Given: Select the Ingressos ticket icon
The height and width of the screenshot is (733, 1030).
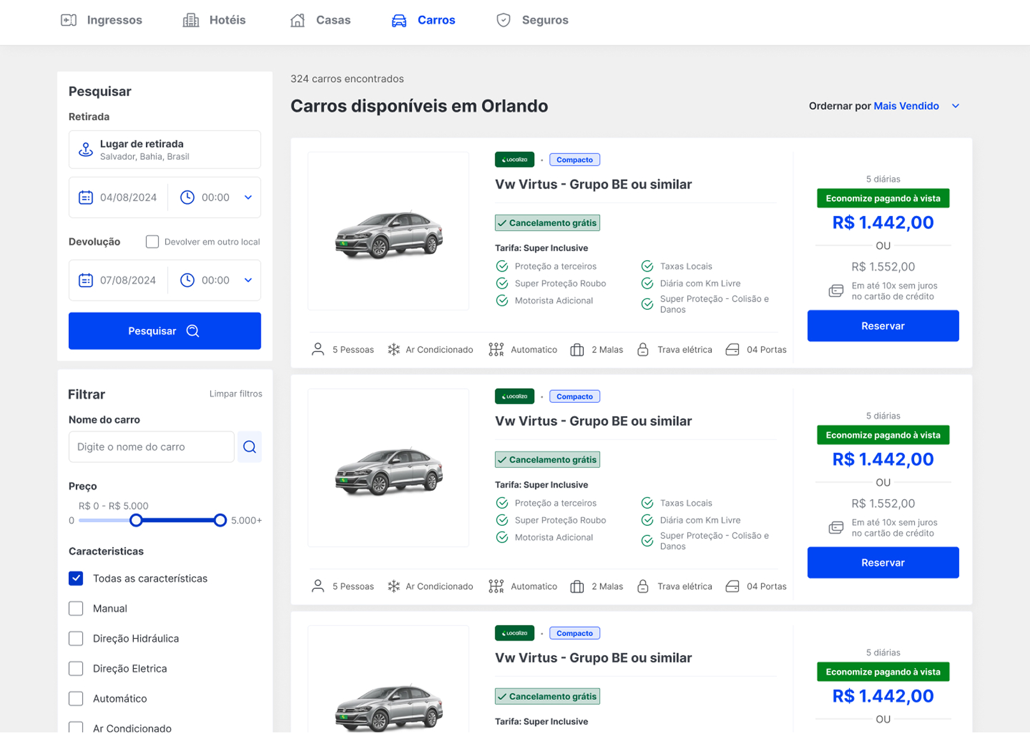Looking at the screenshot, I should pyautogui.click(x=69, y=20).
